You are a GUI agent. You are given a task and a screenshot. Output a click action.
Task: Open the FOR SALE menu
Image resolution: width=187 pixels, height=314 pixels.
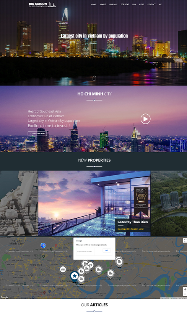click(113, 4)
